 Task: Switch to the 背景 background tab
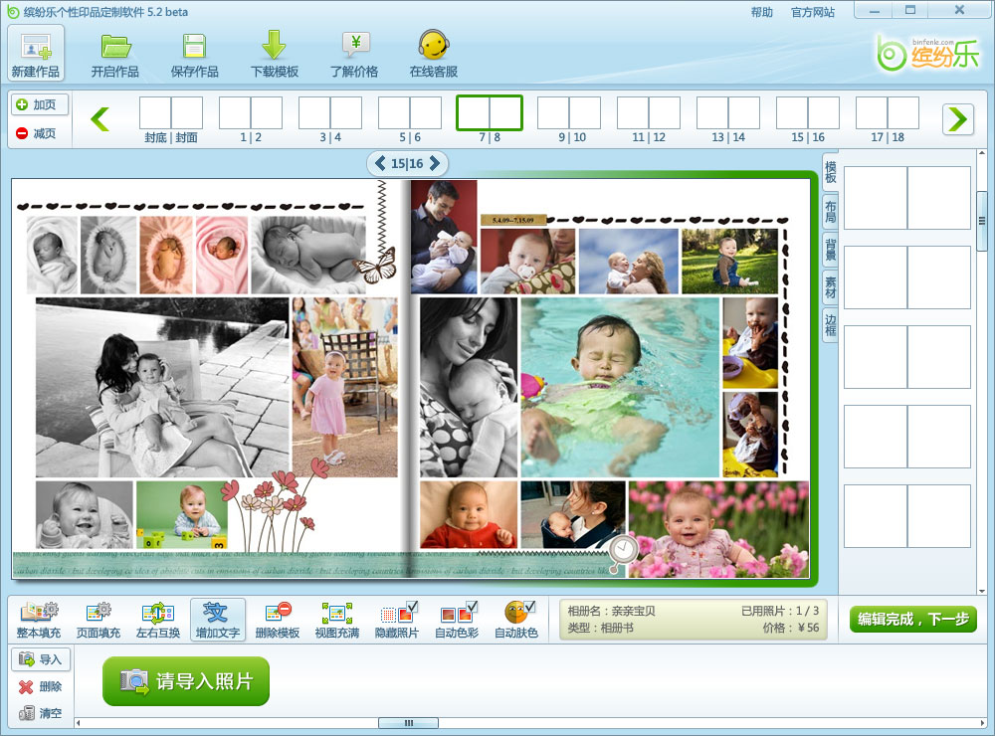tap(830, 249)
